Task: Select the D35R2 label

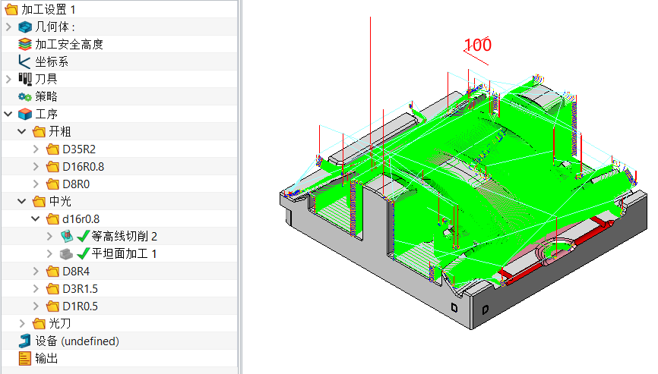Action: click(79, 149)
